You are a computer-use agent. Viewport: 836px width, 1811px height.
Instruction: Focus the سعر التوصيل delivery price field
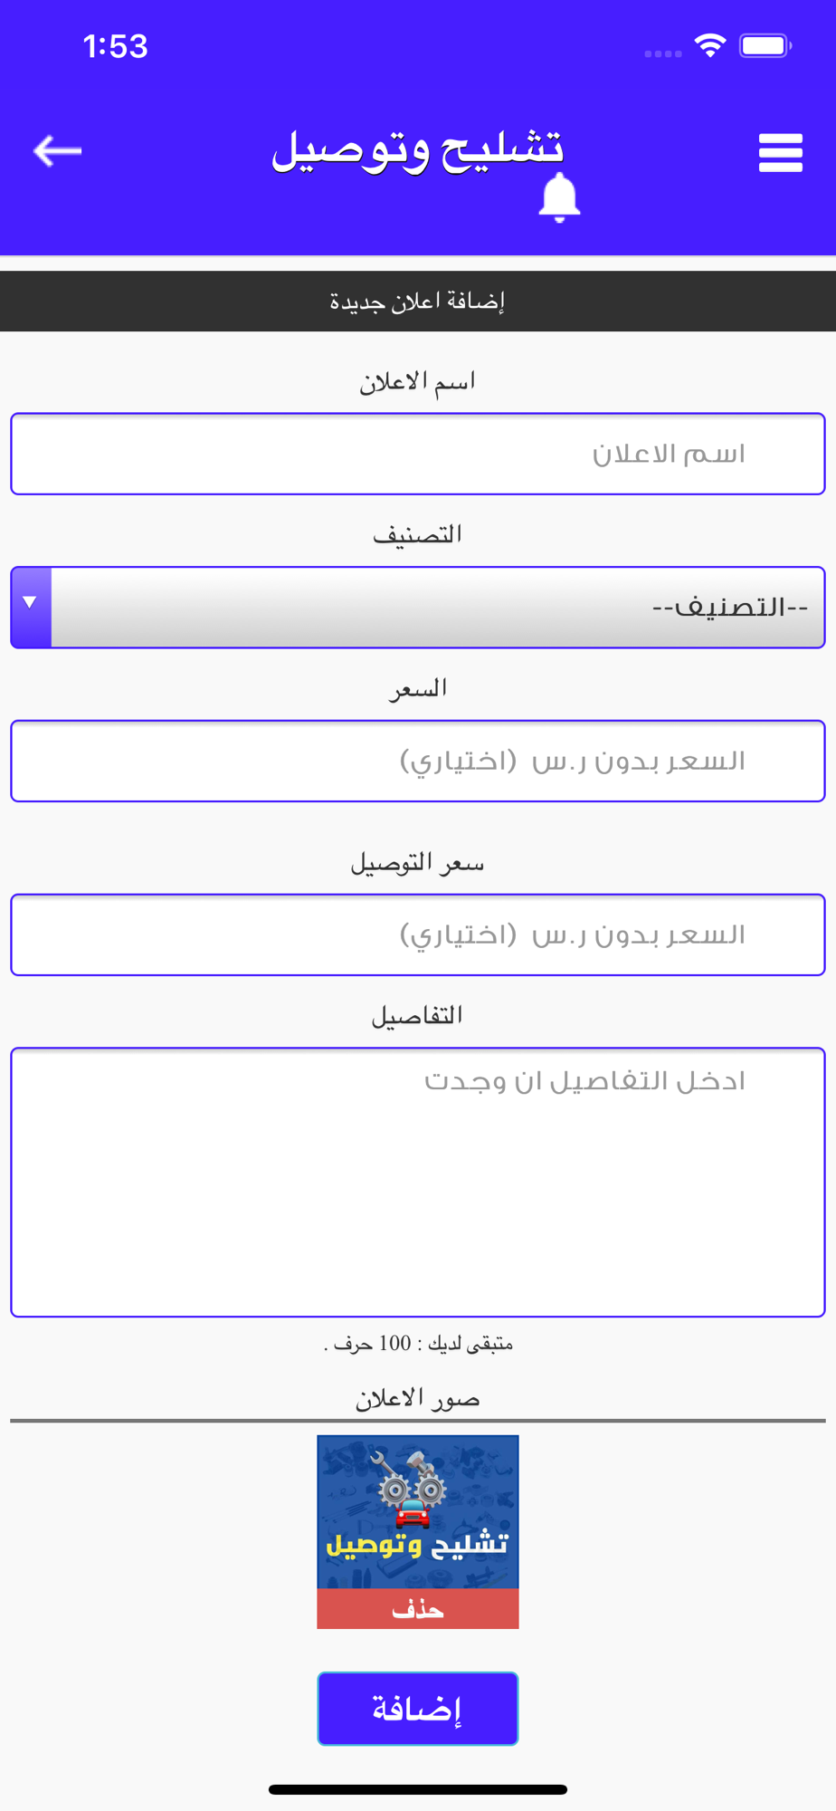[418, 934]
